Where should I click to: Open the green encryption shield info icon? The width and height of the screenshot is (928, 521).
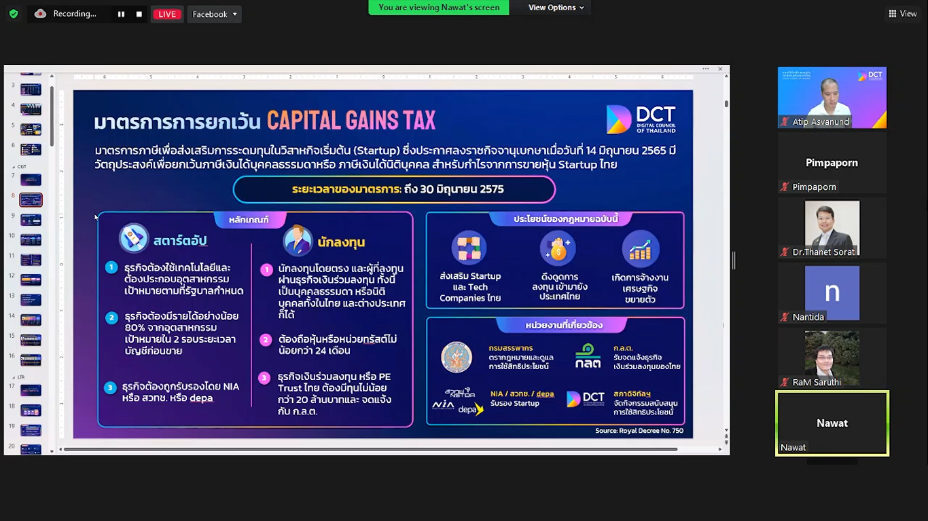(x=14, y=14)
